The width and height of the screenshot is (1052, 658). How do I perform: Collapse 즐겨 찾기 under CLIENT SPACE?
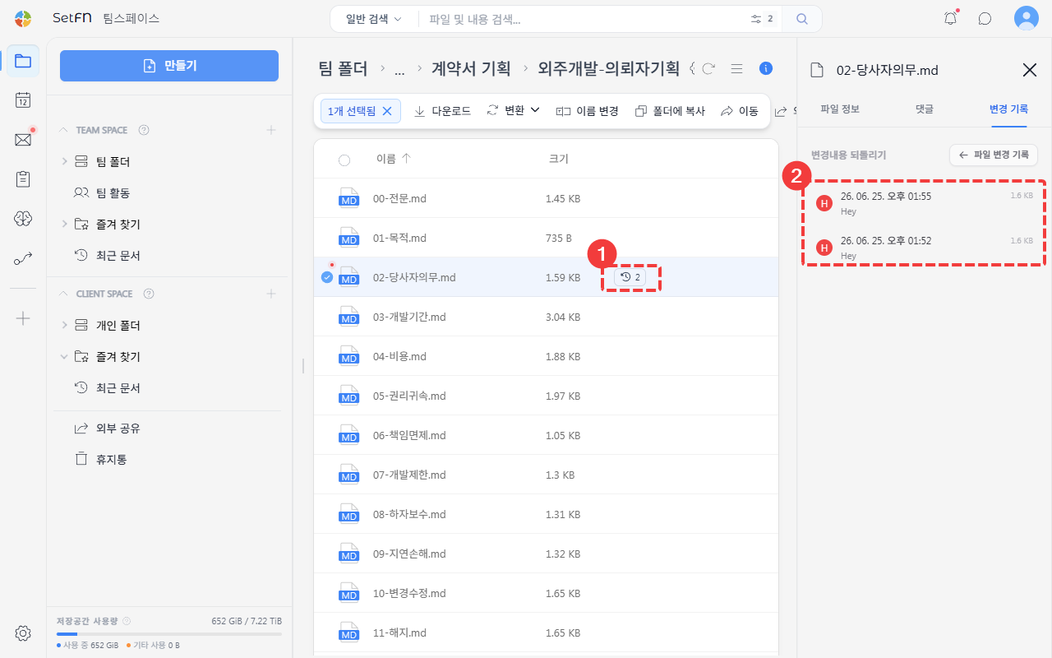64,357
